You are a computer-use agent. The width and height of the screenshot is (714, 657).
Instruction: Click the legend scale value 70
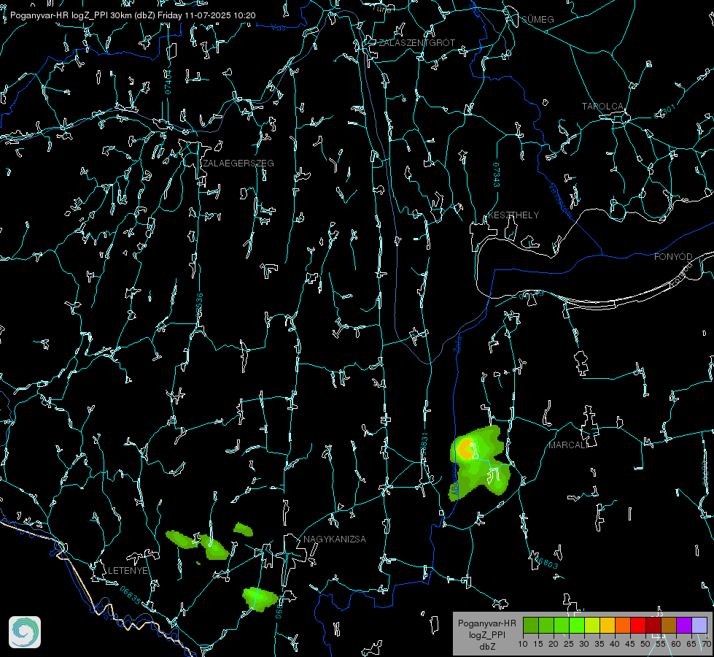tap(706, 644)
